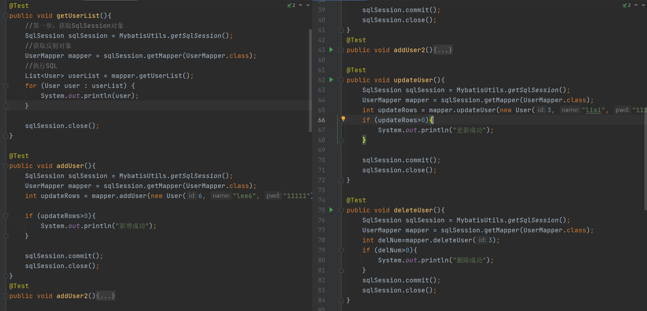Click the pwd: parameter hint in addUser call
The image size is (647, 311).
tap(273, 196)
